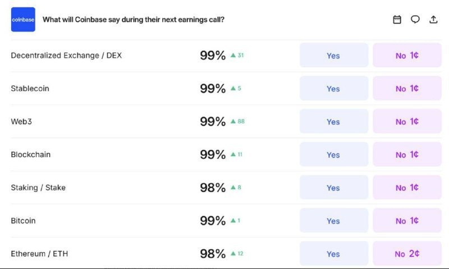Open the calendar icon in header

point(397,20)
